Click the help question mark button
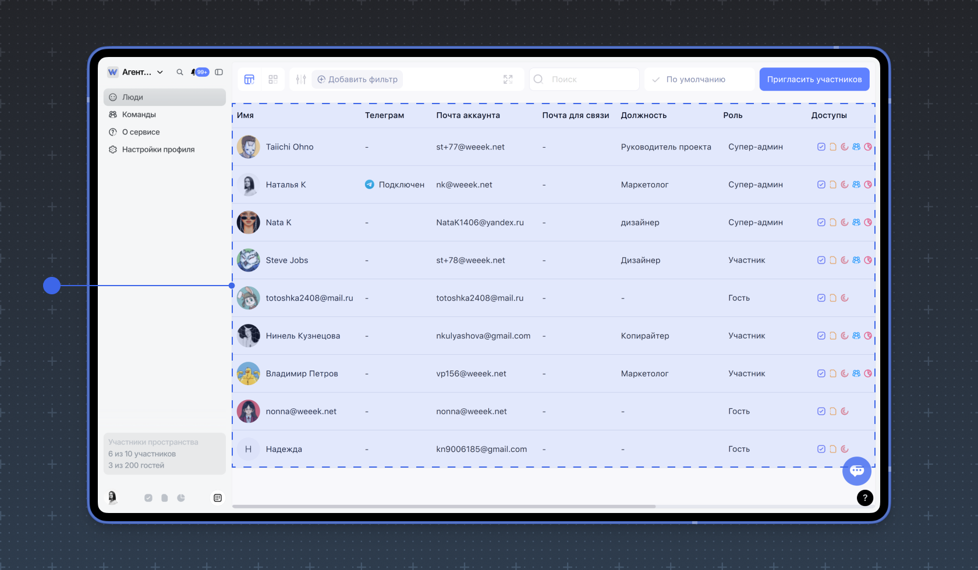The image size is (978, 570). (x=864, y=498)
